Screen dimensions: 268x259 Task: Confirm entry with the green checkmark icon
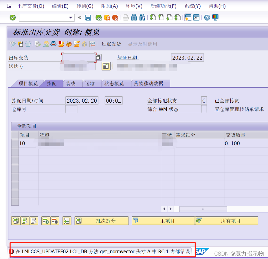coord(12,18)
